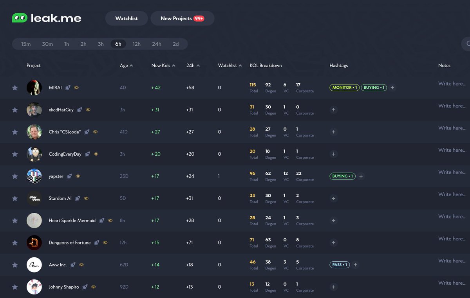Click the eye icon next to Aww Inc.
This screenshot has height=298, width=470.
pyautogui.click(x=81, y=265)
